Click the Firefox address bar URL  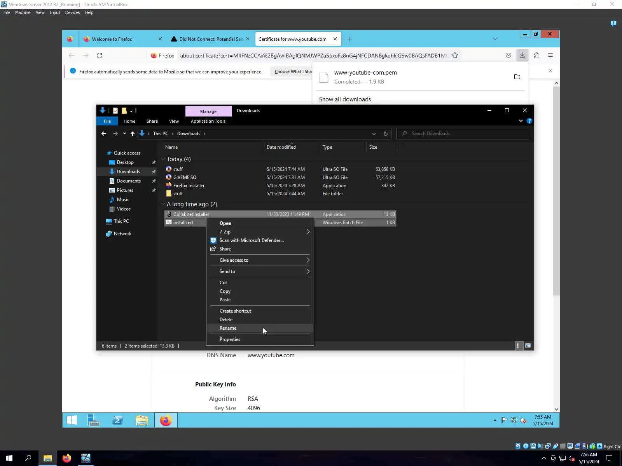tap(314, 56)
